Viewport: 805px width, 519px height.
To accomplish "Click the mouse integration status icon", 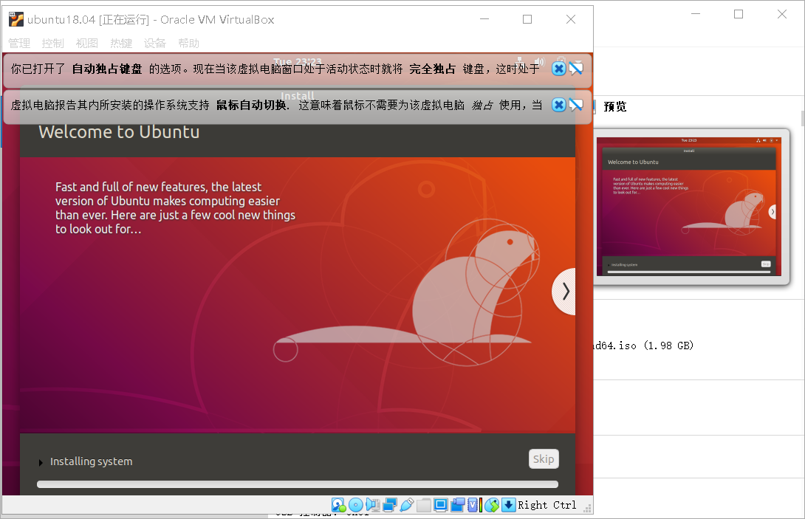I will coord(492,505).
